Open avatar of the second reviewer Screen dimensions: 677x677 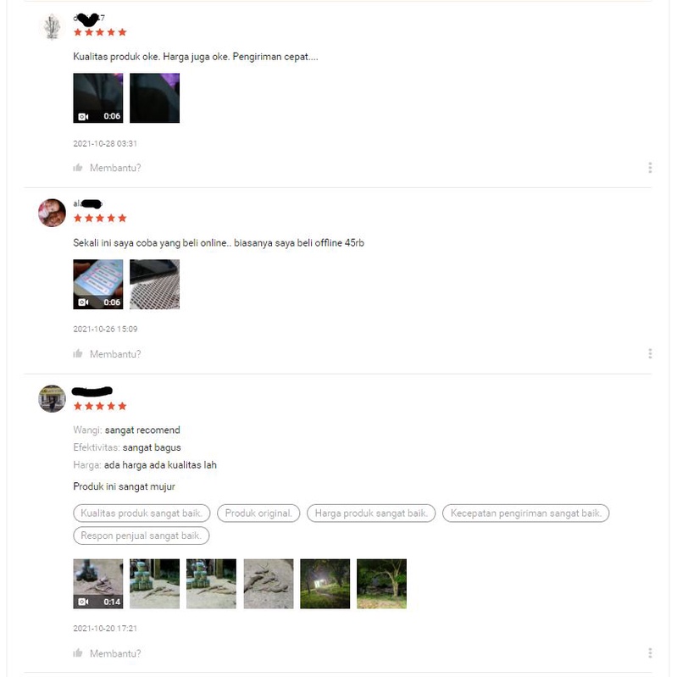[52, 213]
